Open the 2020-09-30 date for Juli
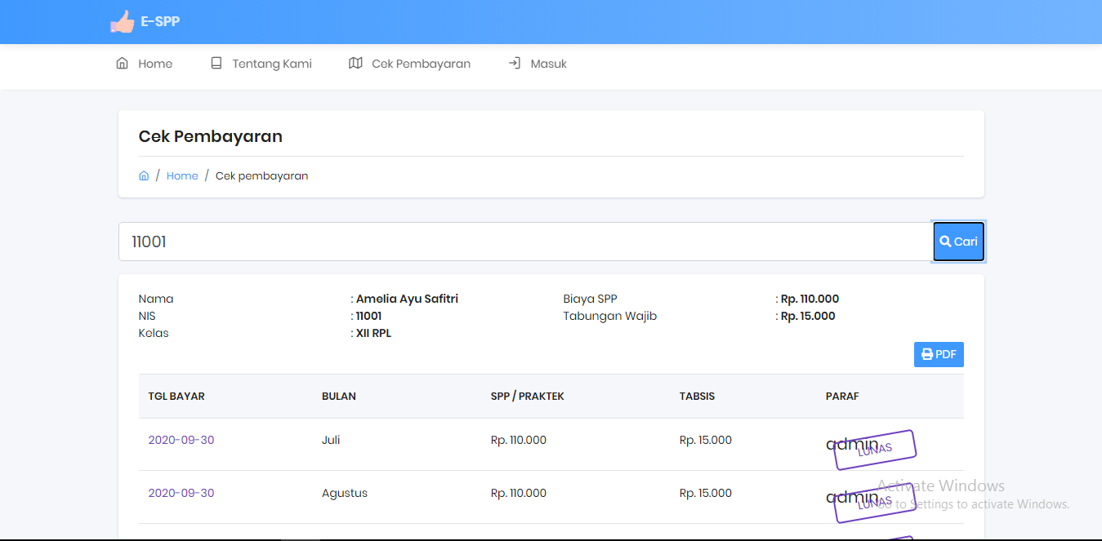This screenshot has width=1102, height=541. tap(181, 440)
